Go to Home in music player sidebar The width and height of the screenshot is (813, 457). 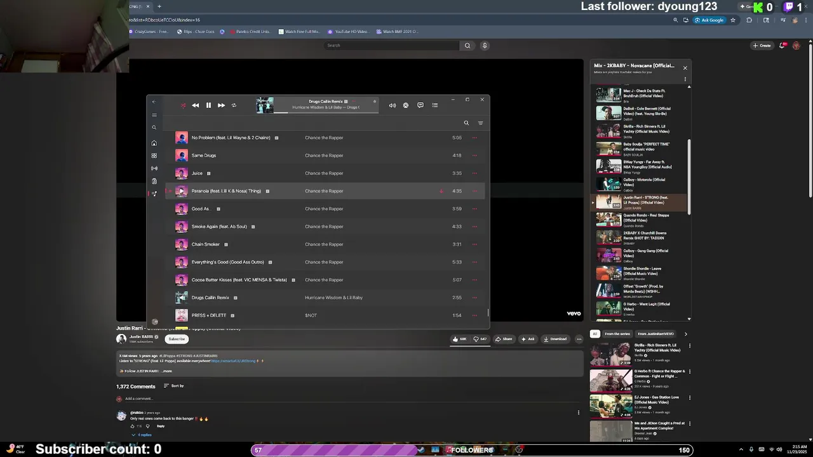point(154,143)
